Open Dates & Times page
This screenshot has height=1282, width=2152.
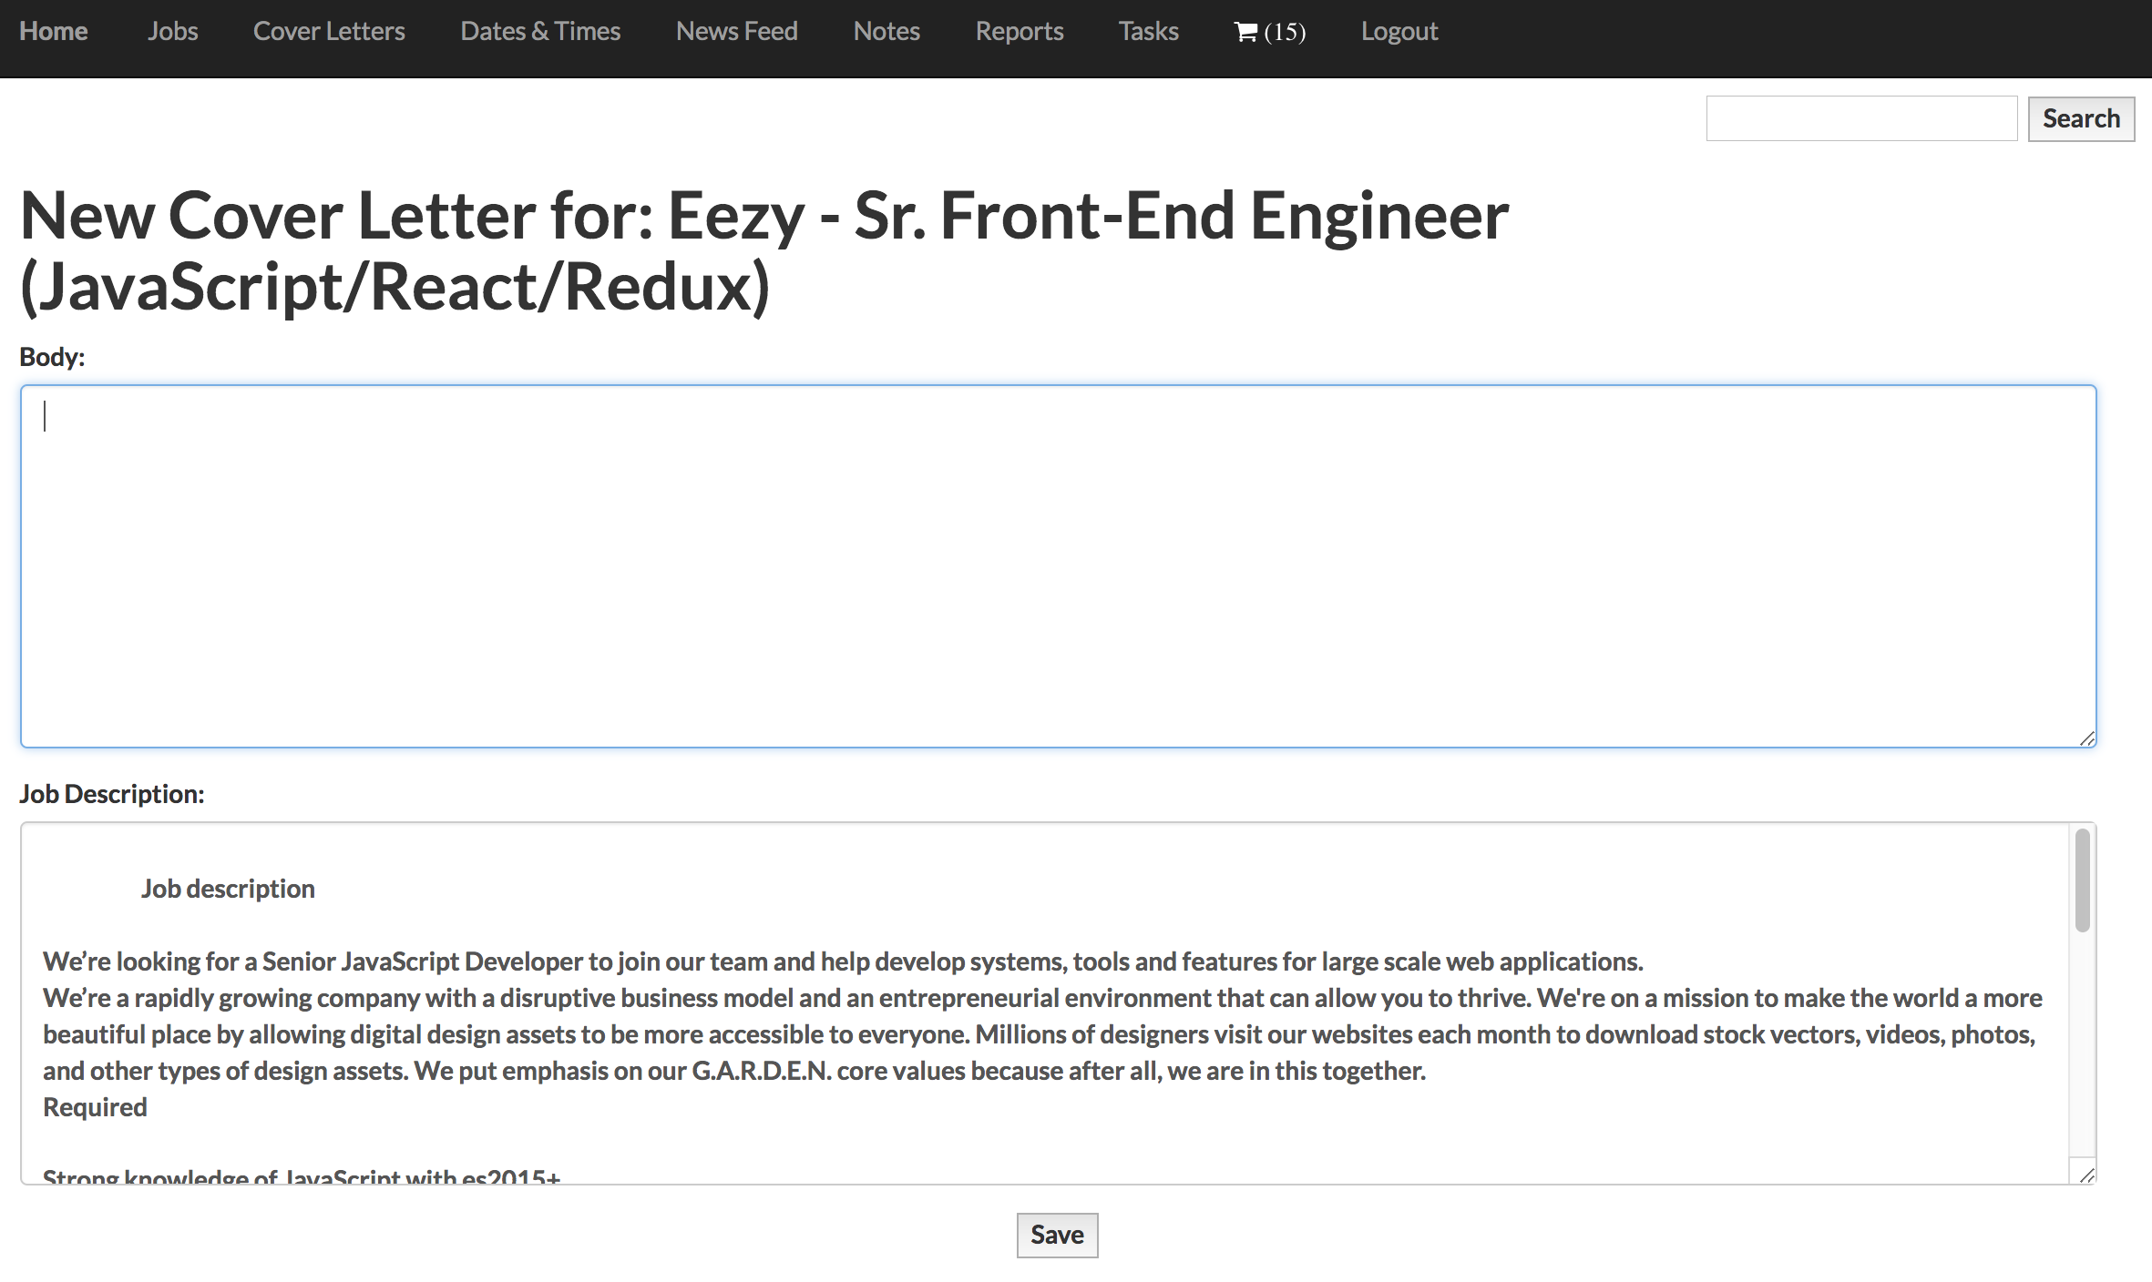click(540, 32)
